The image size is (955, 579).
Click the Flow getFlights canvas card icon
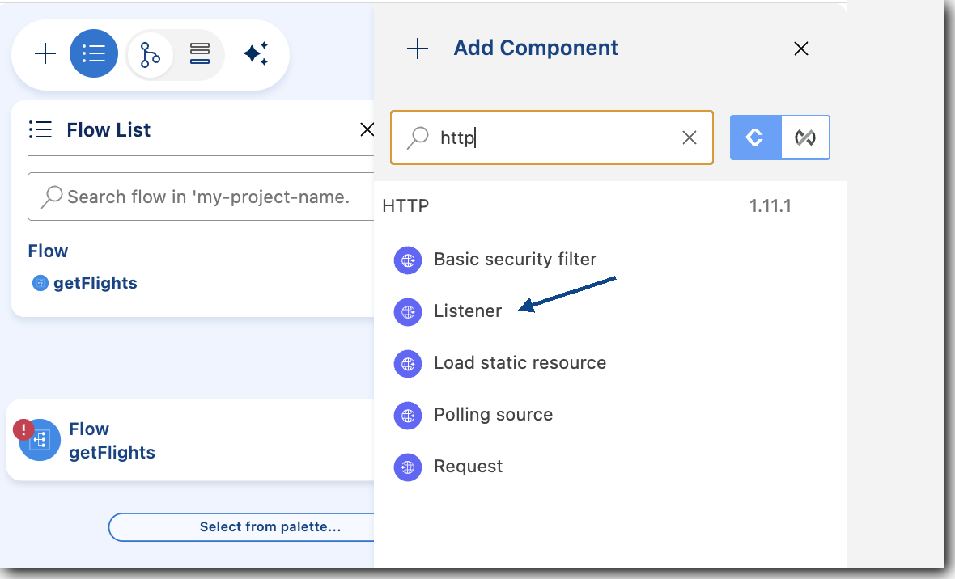[40, 440]
